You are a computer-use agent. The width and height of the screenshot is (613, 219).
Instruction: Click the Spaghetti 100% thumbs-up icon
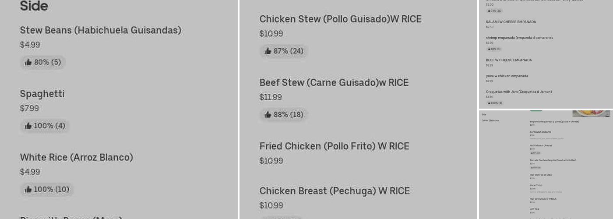(28, 126)
